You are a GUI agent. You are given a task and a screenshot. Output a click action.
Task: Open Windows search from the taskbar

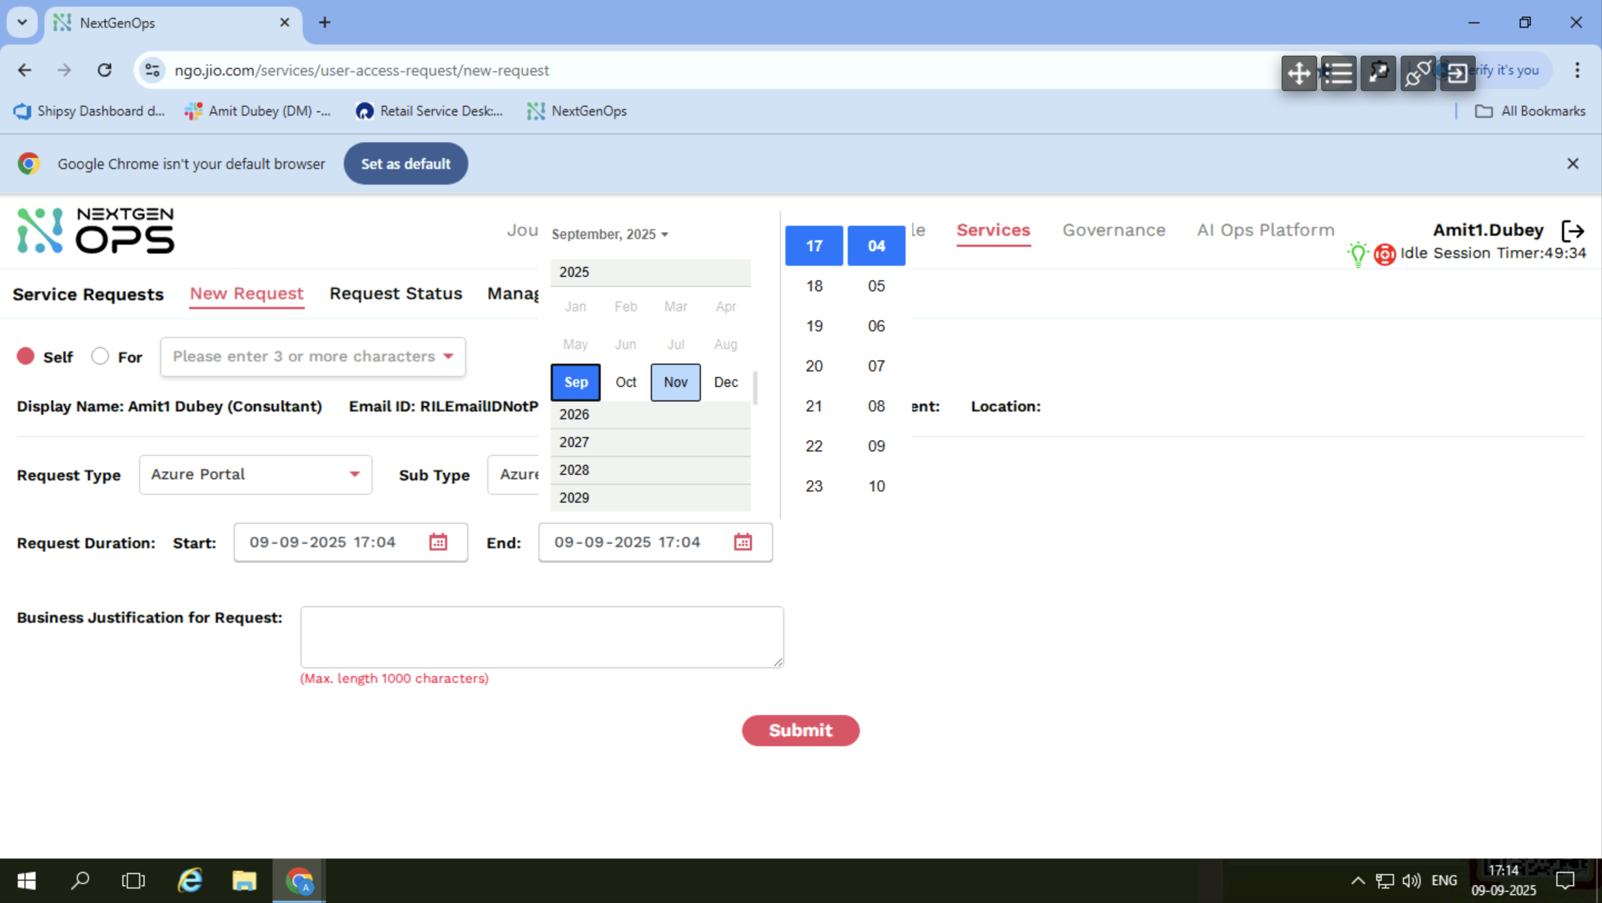click(x=80, y=881)
